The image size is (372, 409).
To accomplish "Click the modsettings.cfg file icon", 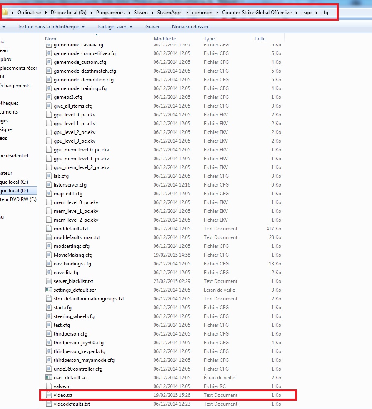I will click(49, 246).
